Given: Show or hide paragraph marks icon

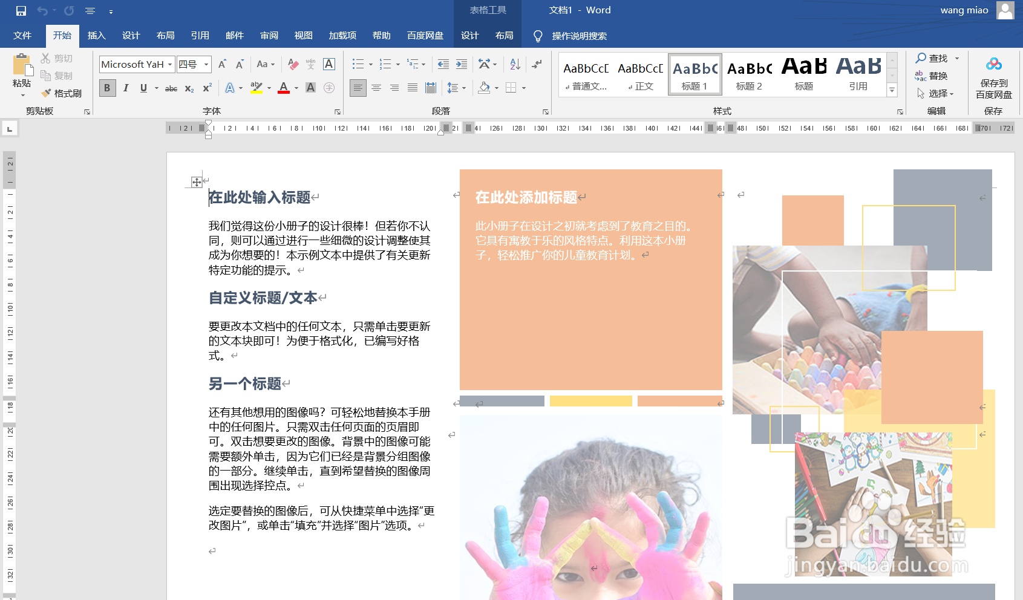Looking at the screenshot, I should click(537, 64).
